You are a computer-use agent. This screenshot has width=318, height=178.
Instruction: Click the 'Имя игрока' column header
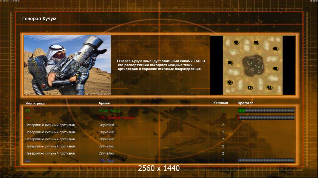[x=35, y=104]
